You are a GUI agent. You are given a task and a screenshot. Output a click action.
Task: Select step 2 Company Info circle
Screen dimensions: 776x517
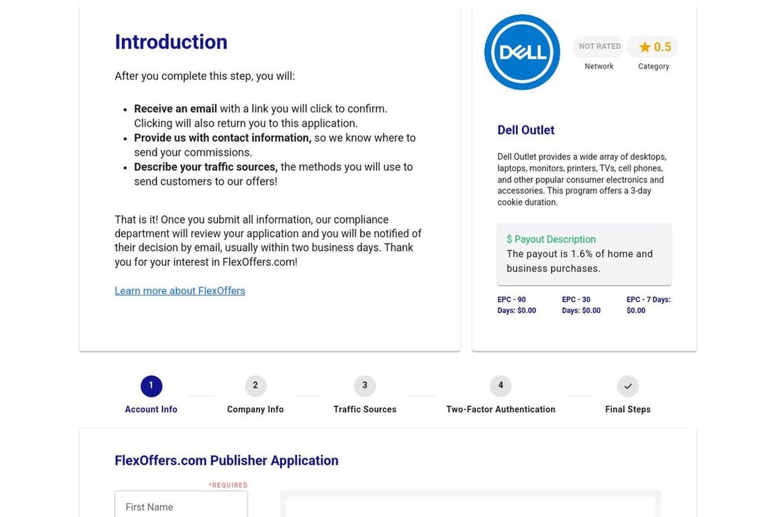pyautogui.click(x=255, y=386)
